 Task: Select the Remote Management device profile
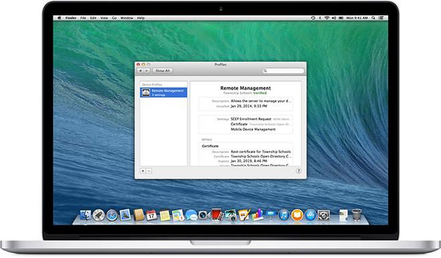164,92
